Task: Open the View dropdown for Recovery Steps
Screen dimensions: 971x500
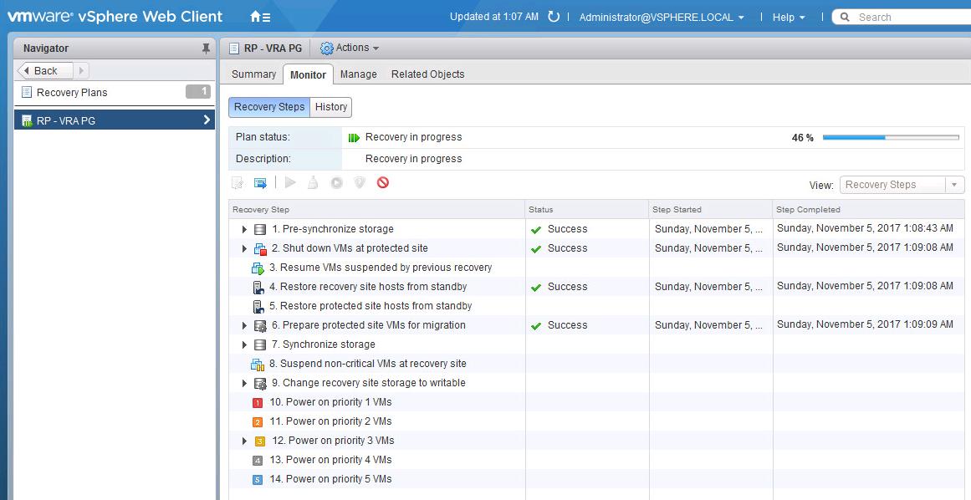Action: click(902, 185)
